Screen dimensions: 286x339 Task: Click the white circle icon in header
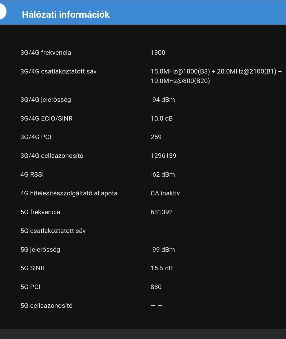pyautogui.click(x=2, y=12)
